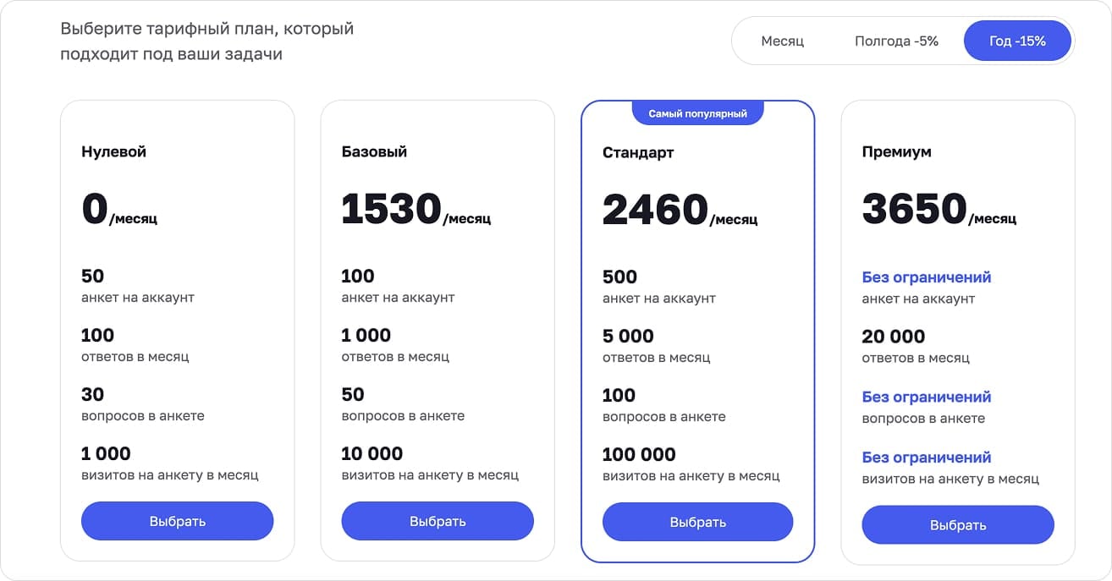
Task: Click Выбрать on the Нулевой plan
Action: pyautogui.click(x=177, y=521)
